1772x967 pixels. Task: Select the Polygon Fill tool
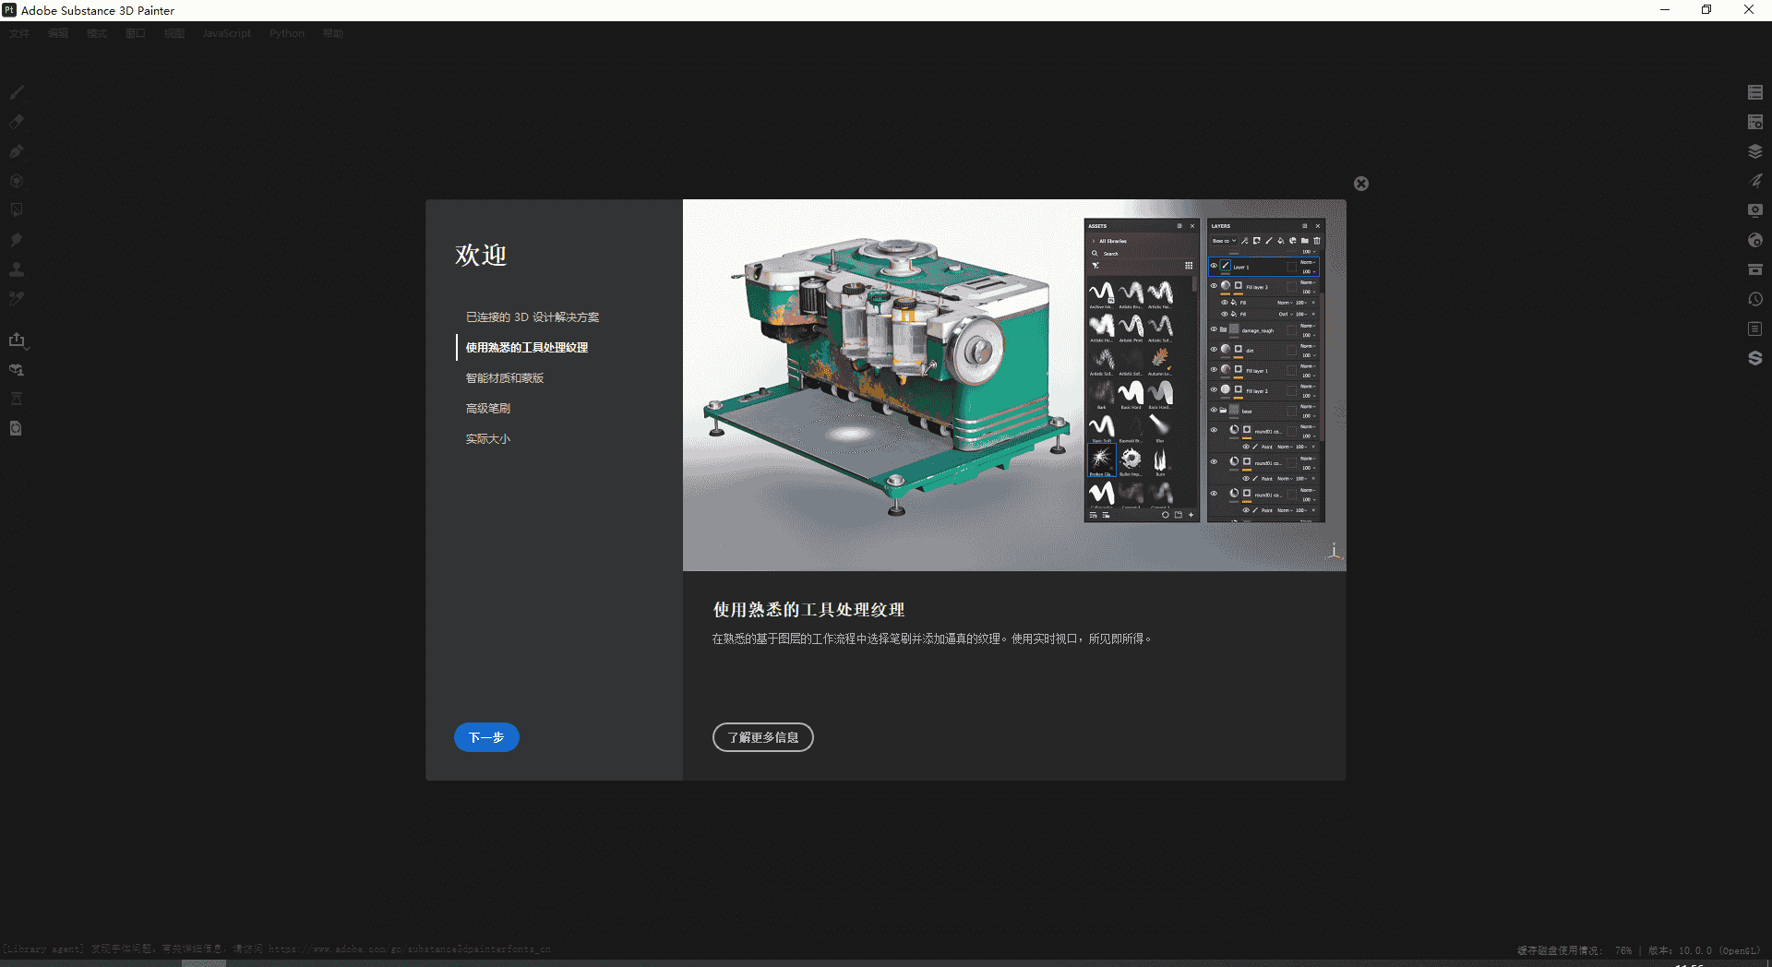pos(17,209)
